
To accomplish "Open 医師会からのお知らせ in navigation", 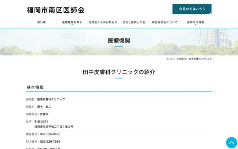I will (103, 22).
